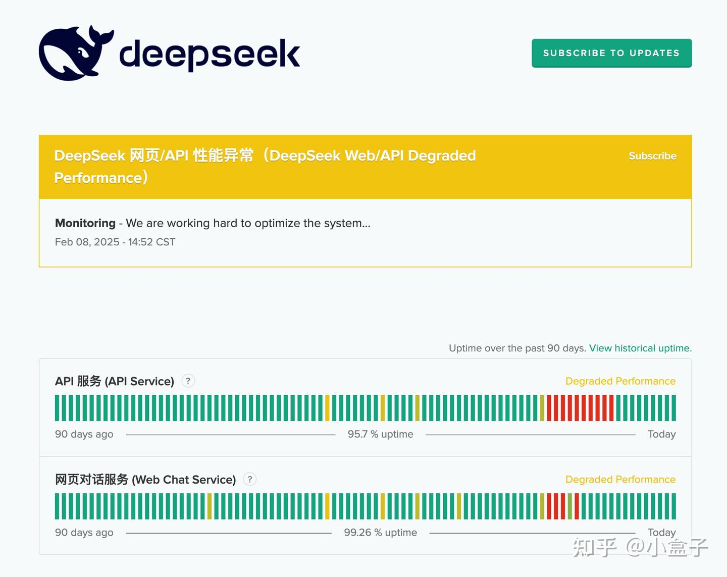Click the Feb 08 2025 incident timestamp
The width and height of the screenshot is (727, 577).
tap(115, 242)
